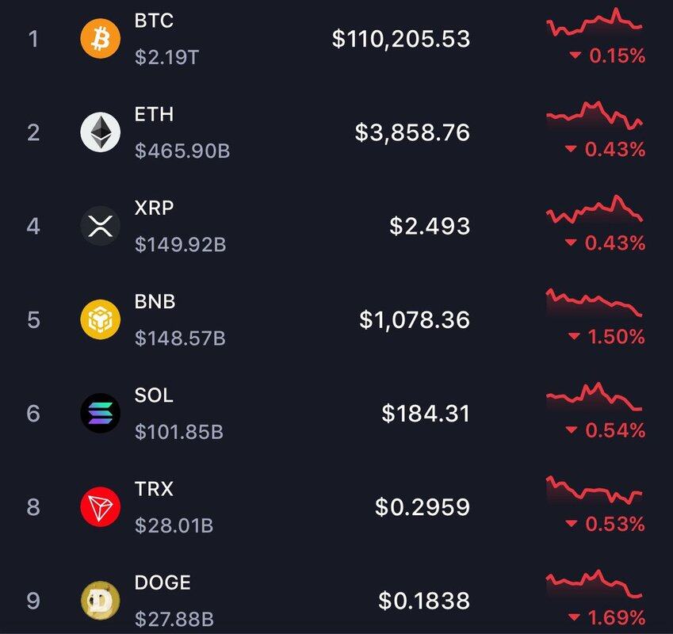Click the rank number 6 for SOL
This screenshot has height=634, width=673.
[33, 413]
